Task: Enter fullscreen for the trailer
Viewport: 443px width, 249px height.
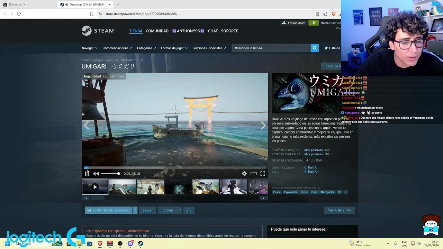Action: pos(263,174)
